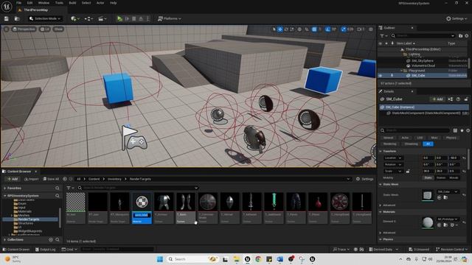Activate the Rotate gizmo tool
The height and width of the screenshot is (265, 472).
coord(286,29)
